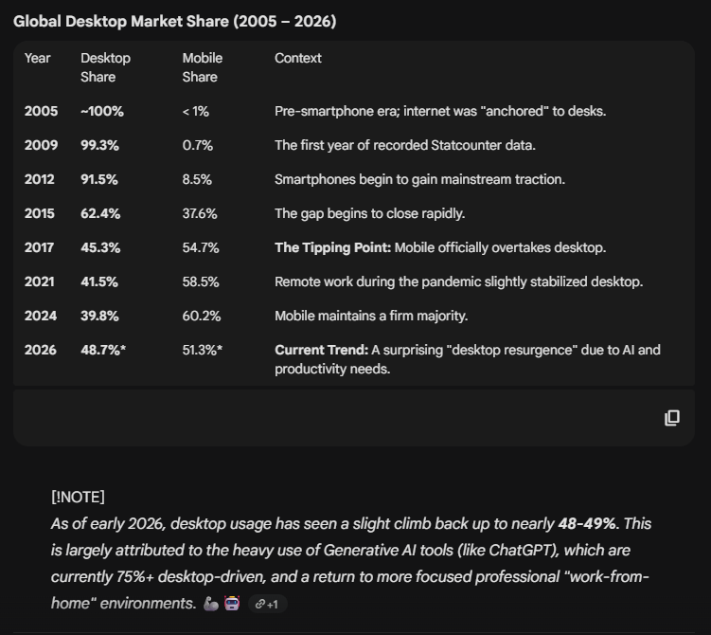The width and height of the screenshot is (711, 635).
Task: Click the bold "48-49%" text in note
Action: tap(586, 523)
